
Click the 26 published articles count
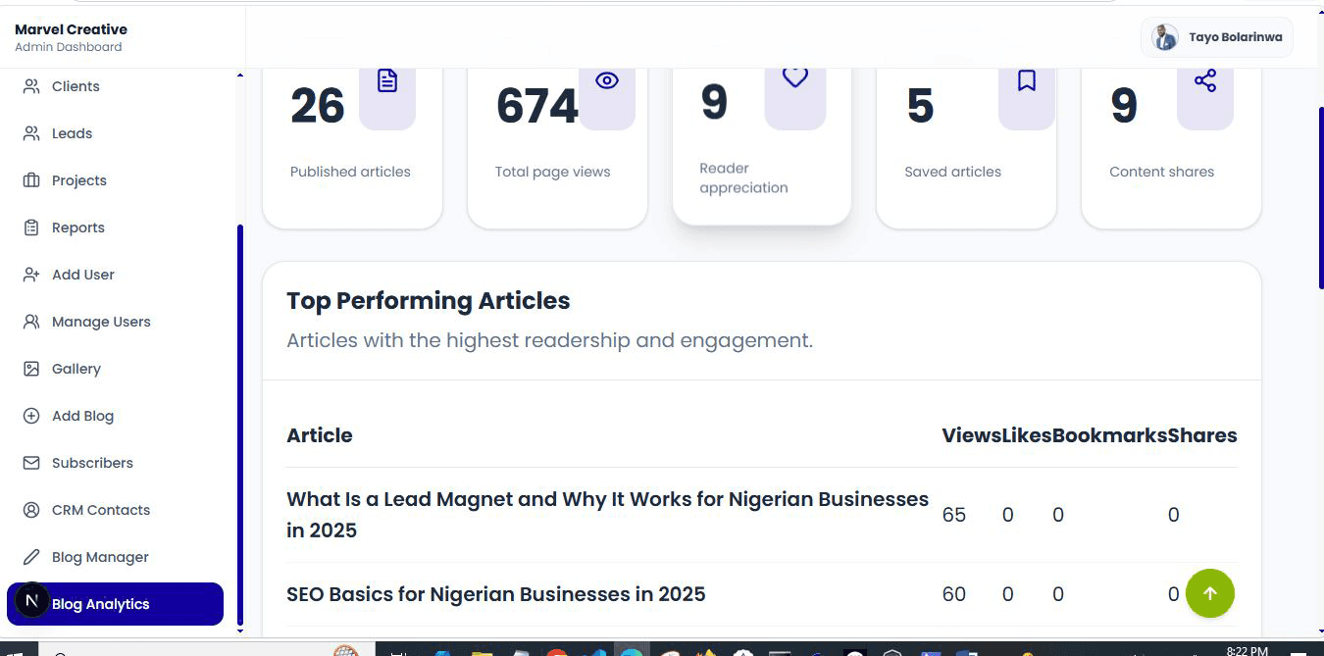point(318,106)
